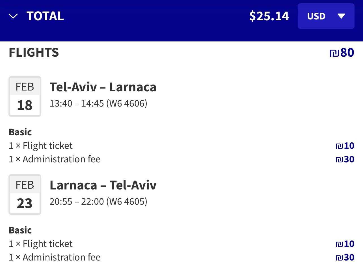363x267 pixels.
Task: Click flight time 20:55 – 22:00 (W6 4605)
Action: 98,202
